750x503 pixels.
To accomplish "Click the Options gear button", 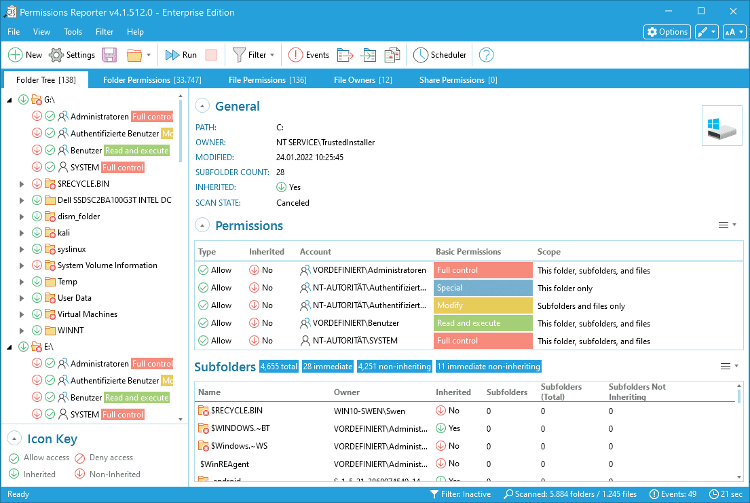I will pyautogui.click(x=667, y=32).
